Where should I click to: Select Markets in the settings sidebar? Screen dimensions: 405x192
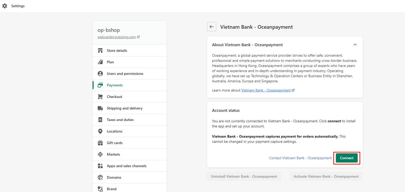(113, 154)
